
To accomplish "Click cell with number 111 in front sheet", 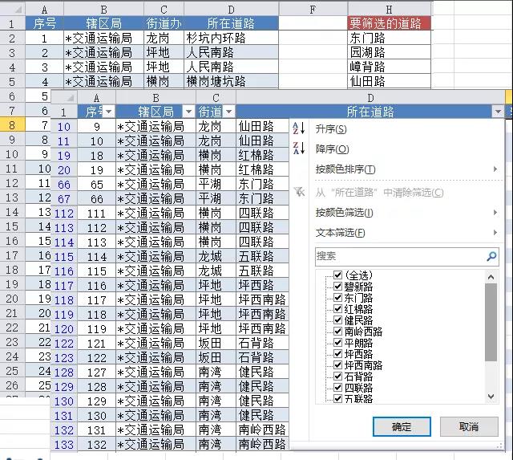I will point(96,214).
